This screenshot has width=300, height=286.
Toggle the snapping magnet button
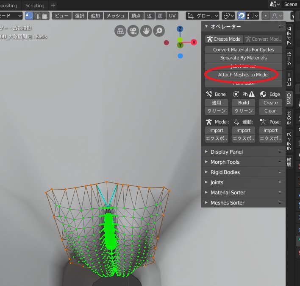(242, 16)
